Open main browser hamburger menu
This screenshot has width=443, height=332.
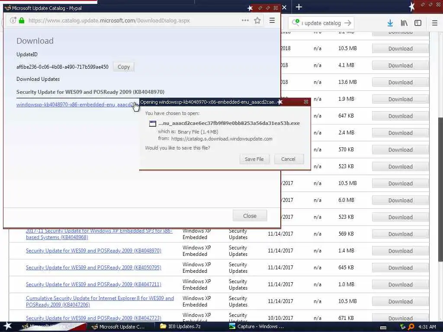[435, 23]
